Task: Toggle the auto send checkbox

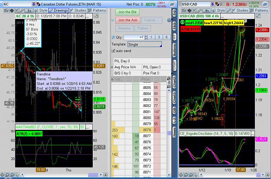Action: pyautogui.click(x=113, y=51)
